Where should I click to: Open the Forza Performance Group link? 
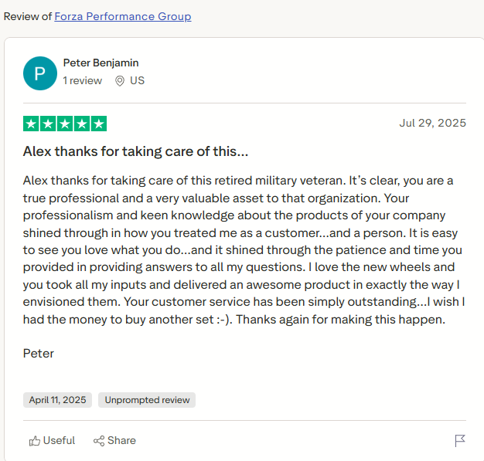(x=123, y=16)
